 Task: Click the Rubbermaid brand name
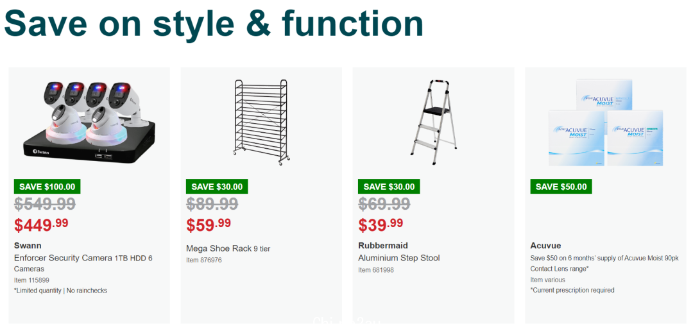tap(382, 246)
